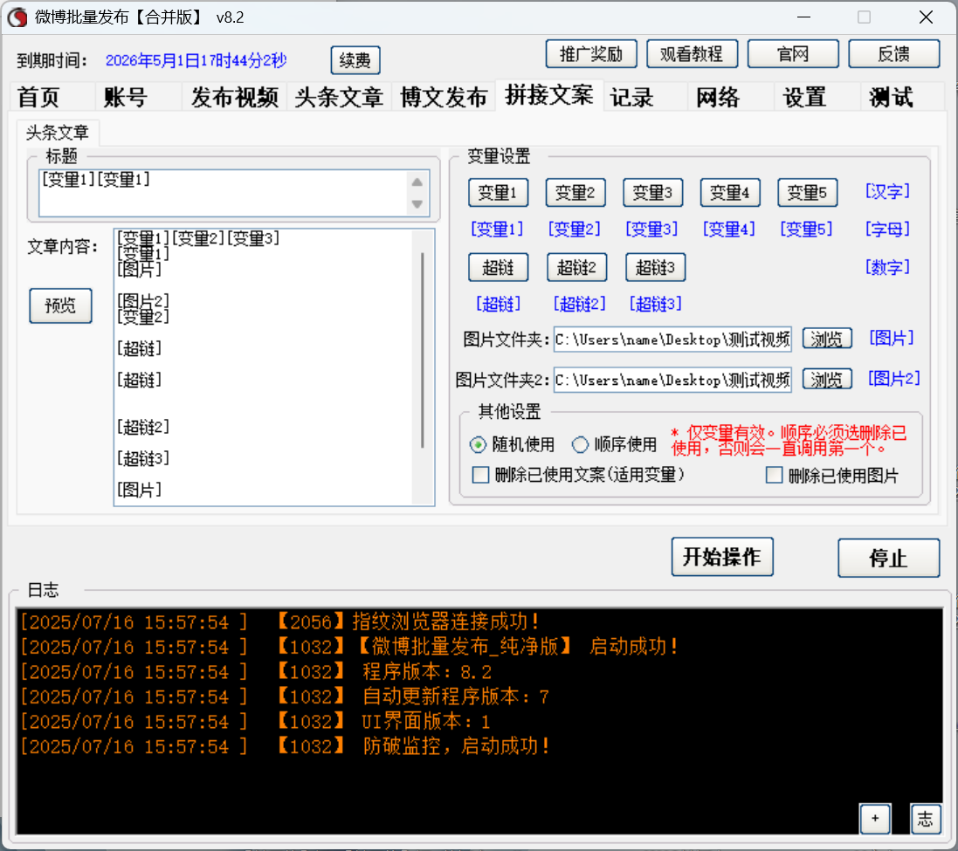This screenshot has width=958, height=851.
Task: Click the expiry date 2026年5月1日 text
Action: pyautogui.click(x=196, y=60)
